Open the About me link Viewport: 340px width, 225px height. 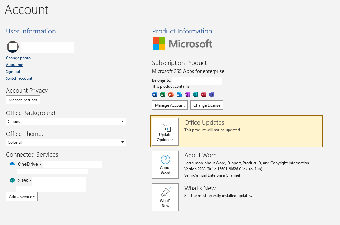click(15, 65)
